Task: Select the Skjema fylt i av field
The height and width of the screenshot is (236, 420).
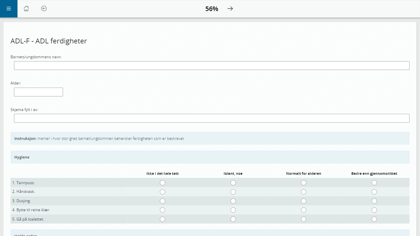Action: (212, 118)
